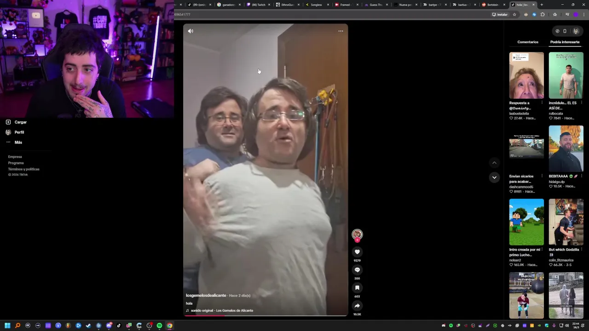This screenshot has height=331, width=589.
Task: Expand the Más menu in sidebar
Action: point(14,143)
